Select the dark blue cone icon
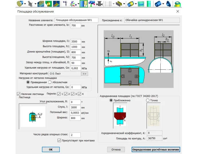 click(x=169, y=4)
